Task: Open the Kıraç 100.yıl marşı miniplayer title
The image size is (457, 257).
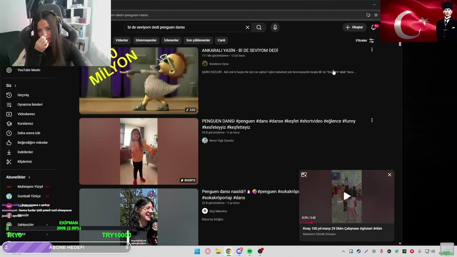Action: point(342,228)
